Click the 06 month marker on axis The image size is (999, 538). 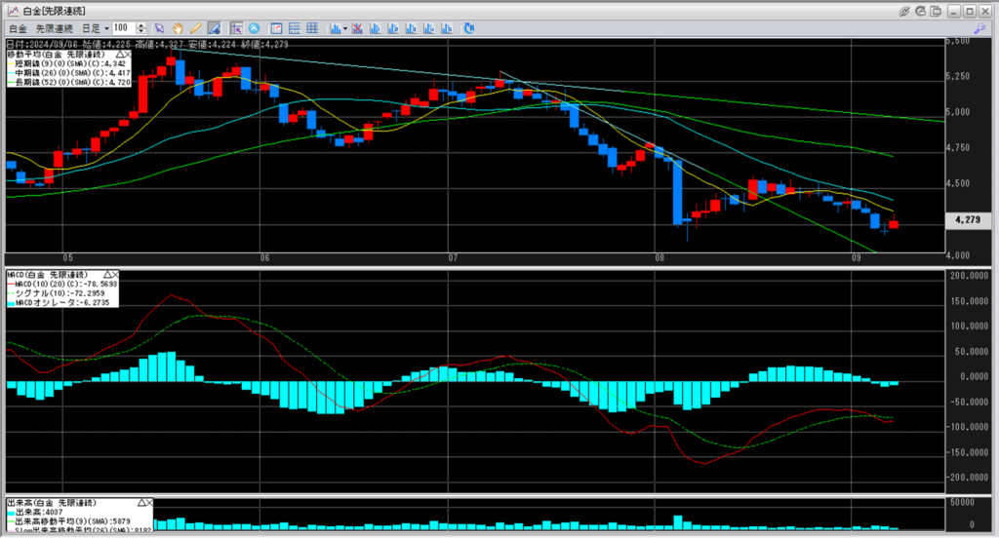pos(264,258)
